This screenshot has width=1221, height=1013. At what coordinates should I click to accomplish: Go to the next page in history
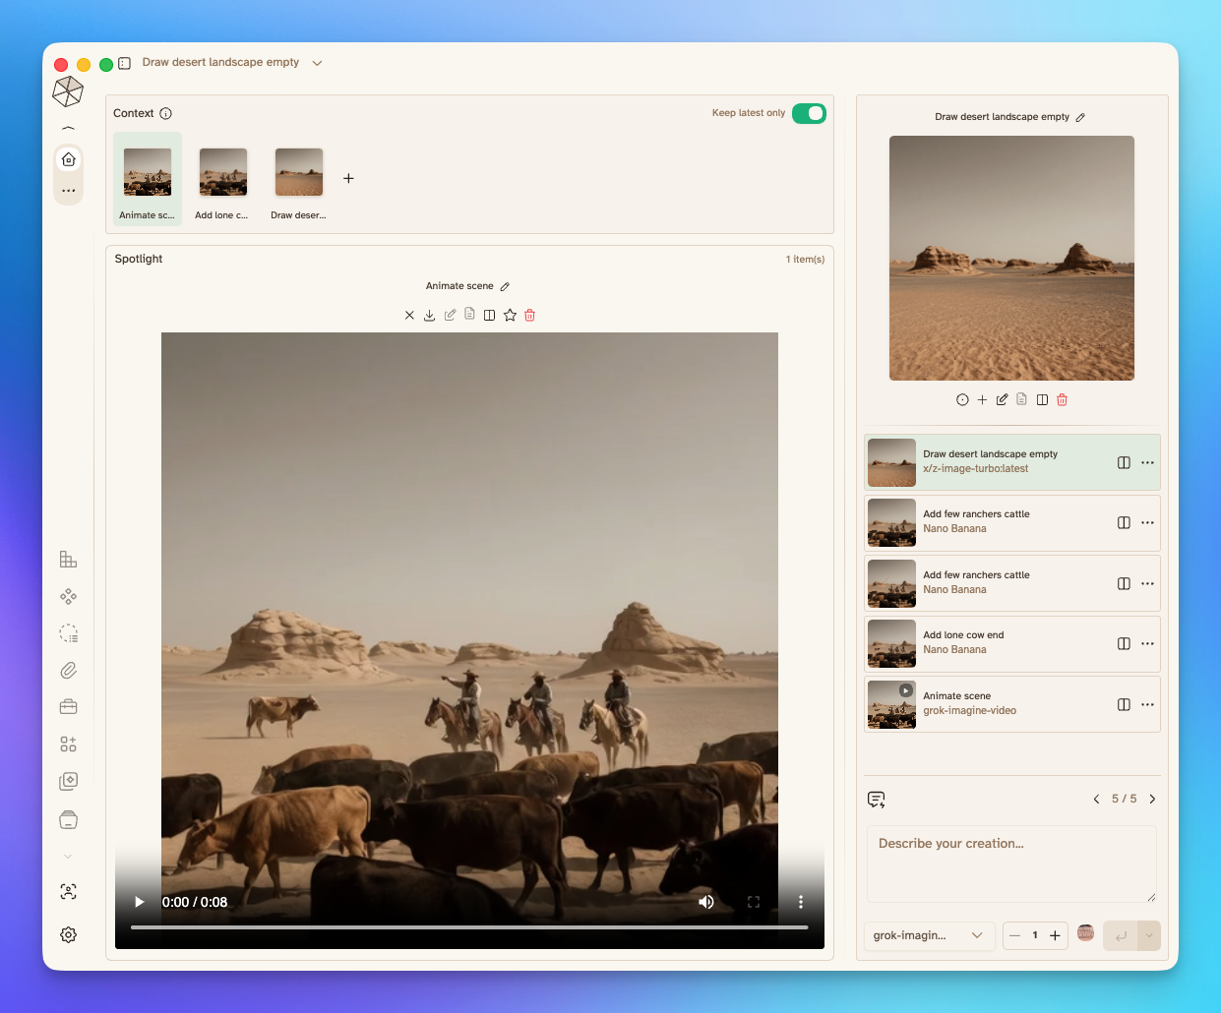click(x=1152, y=800)
